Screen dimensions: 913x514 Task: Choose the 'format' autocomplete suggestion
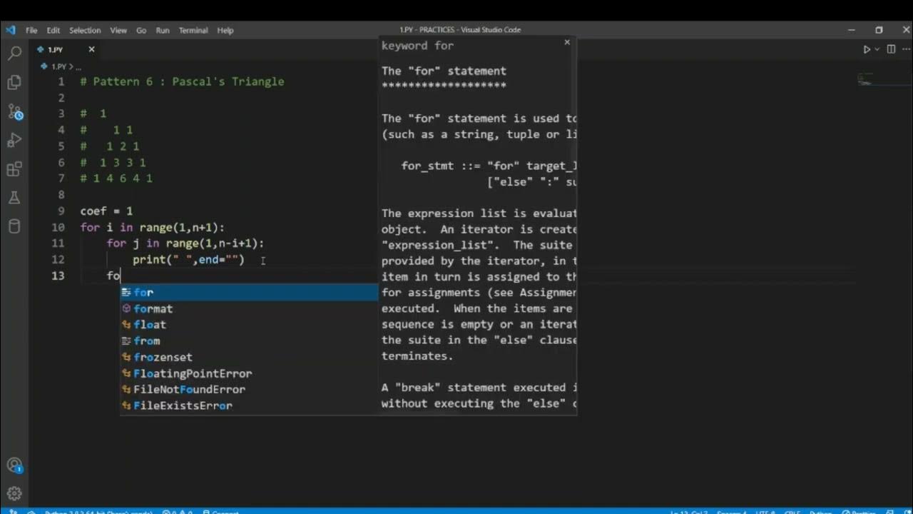coord(249,308)
